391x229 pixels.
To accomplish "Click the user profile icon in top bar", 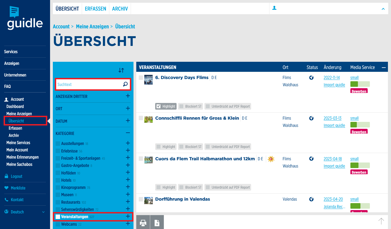I will click(x=274, y=8).
